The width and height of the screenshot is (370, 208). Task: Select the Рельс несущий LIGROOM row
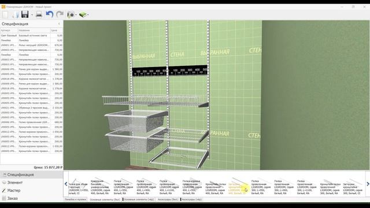(x=32, y=45)
